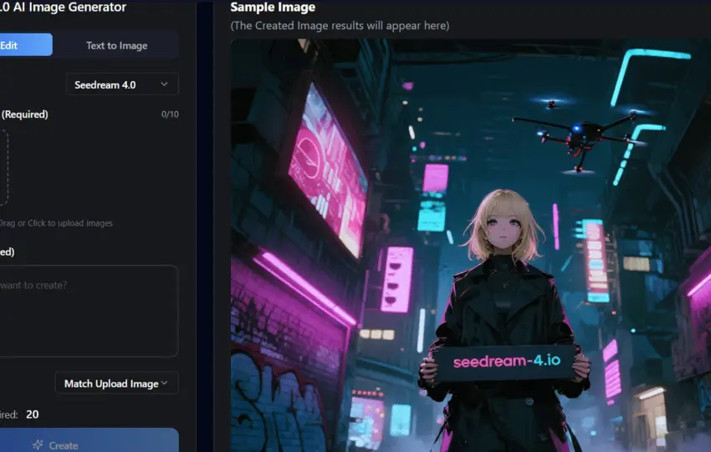The width and height of the screenshot is (711, 452).
Task: Click the credits value "20"
Action: [32, 414]
